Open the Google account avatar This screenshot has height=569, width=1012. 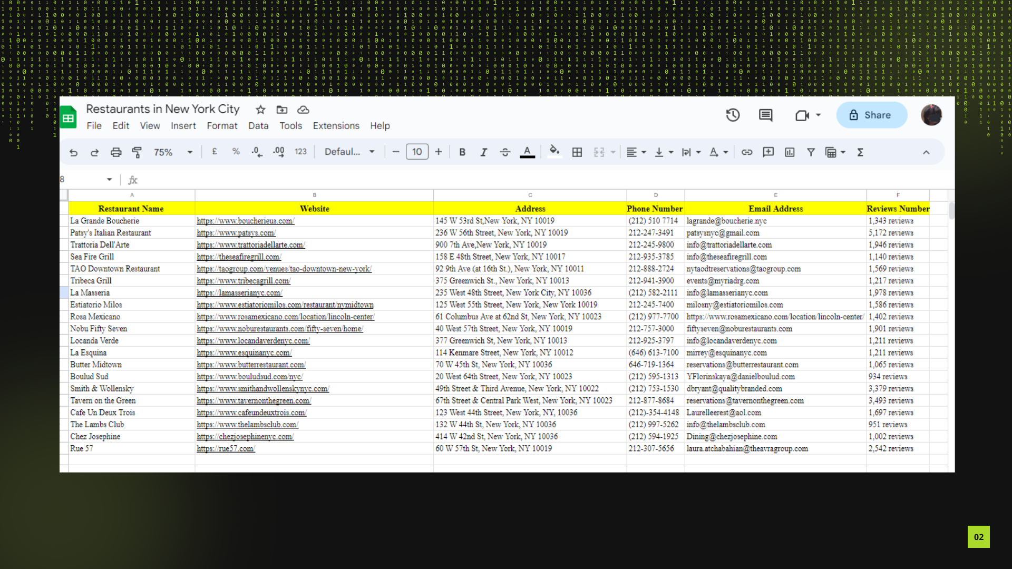point(931,115)
